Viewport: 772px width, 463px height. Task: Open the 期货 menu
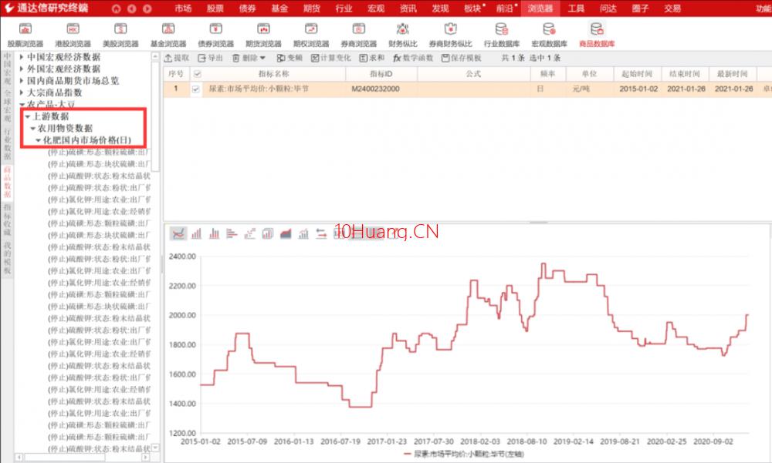[312, 8]
